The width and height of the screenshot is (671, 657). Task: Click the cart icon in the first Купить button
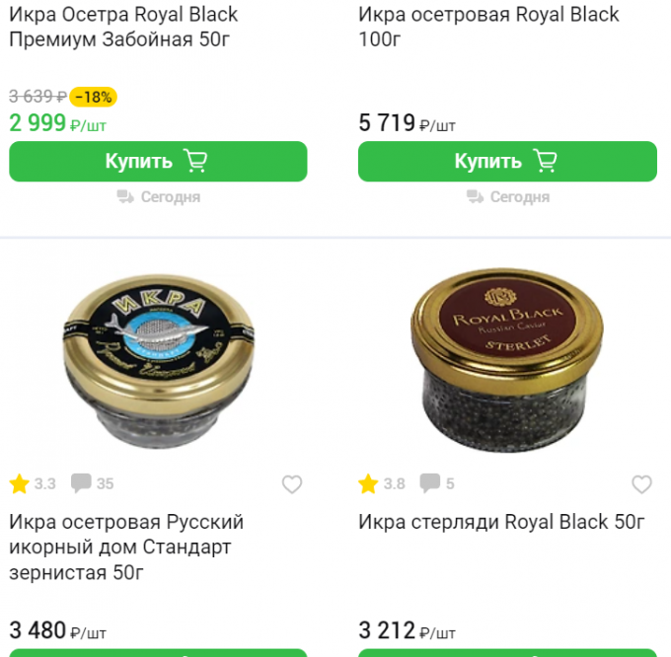(x=195, y=161)
